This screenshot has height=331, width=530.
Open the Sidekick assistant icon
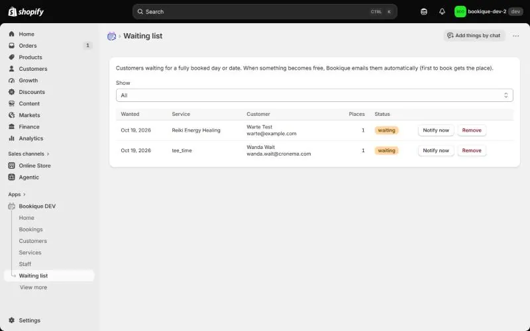(x=424, y=11)
